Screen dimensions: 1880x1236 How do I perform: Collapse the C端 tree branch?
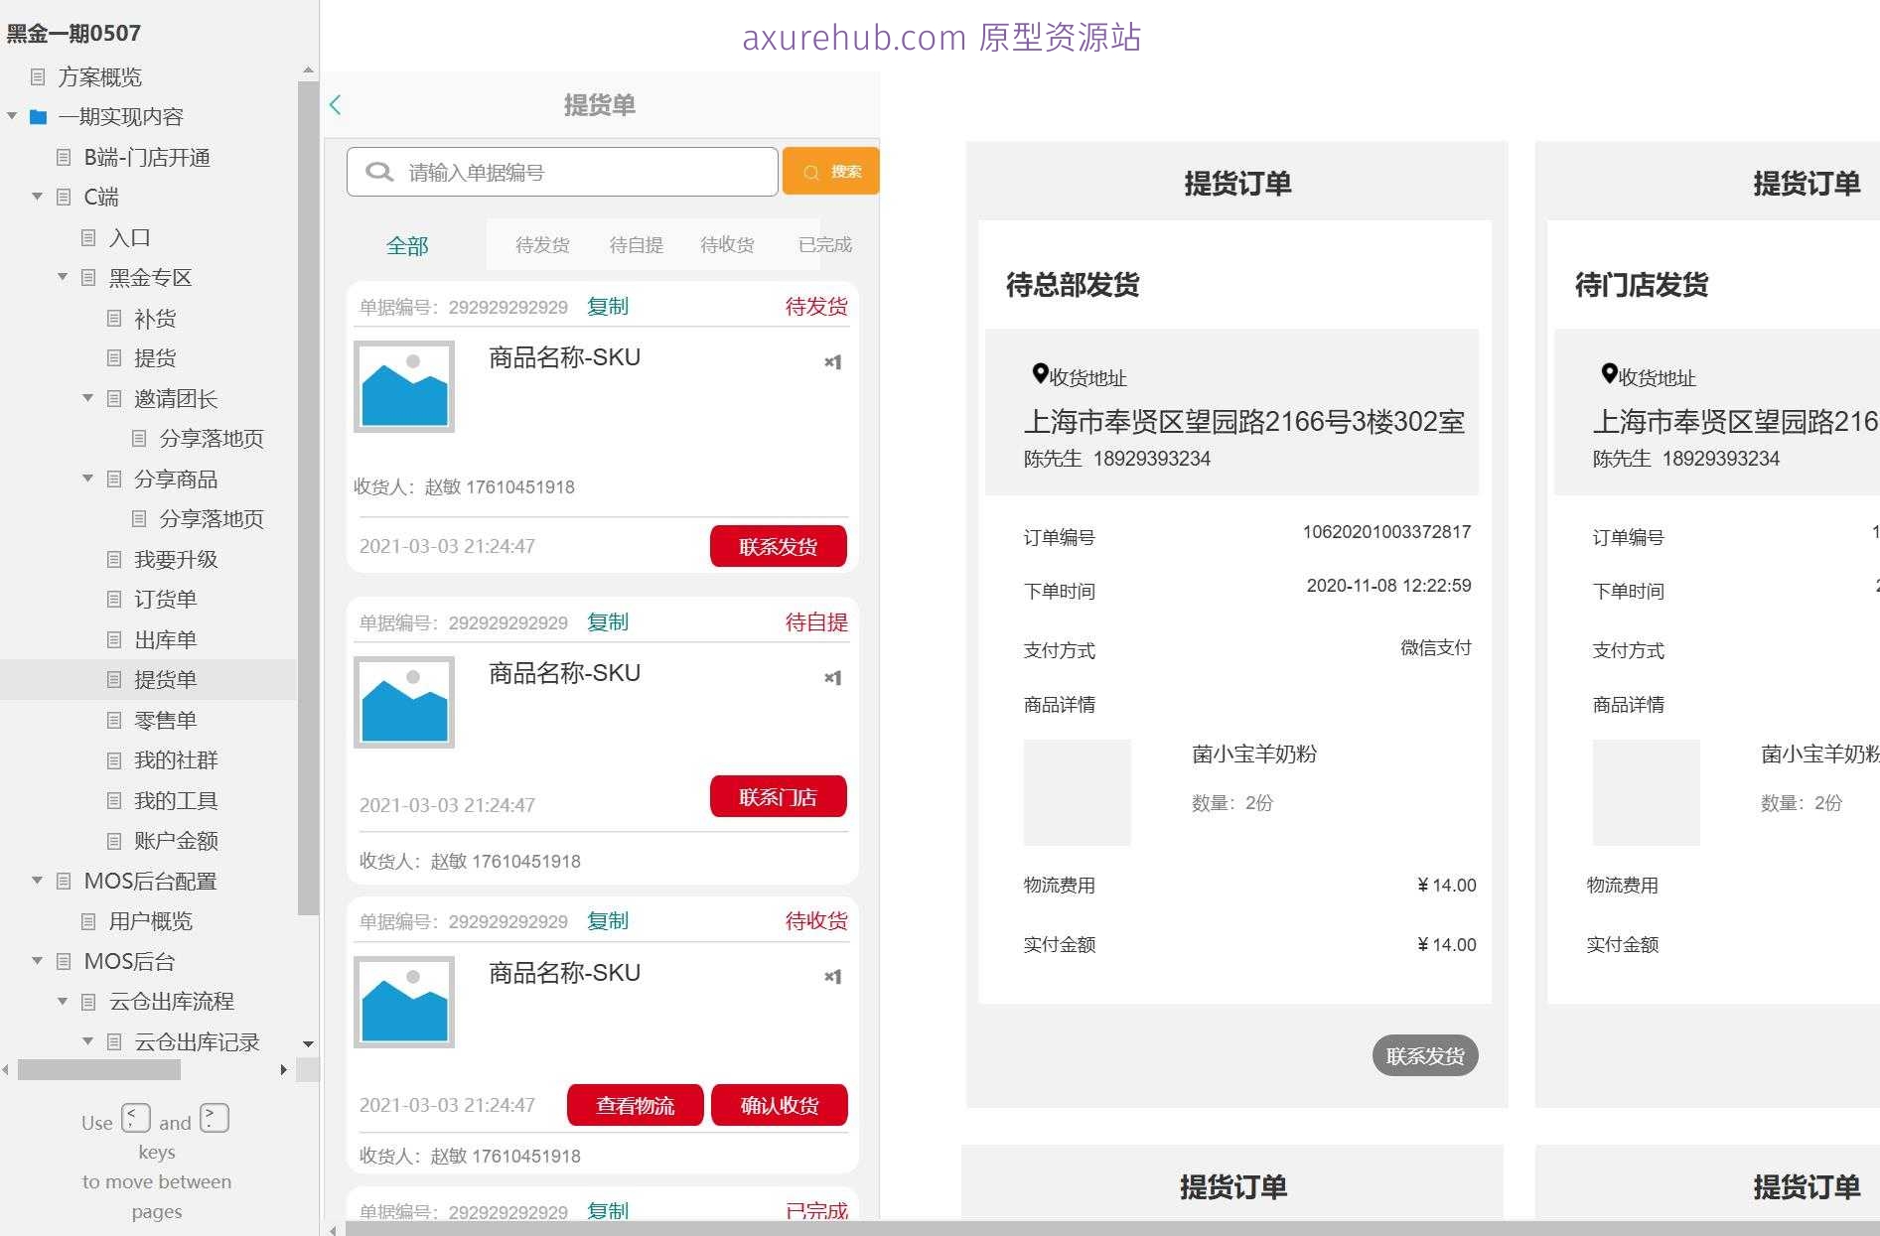[x=37, y=197]
